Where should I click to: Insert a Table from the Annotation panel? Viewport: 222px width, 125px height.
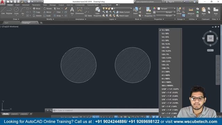pos(88,16)
